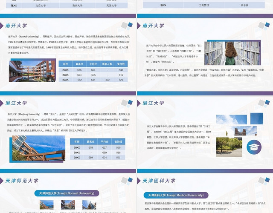Select the tree-lined path photo
The height and width of the screenshot is (213, 273).
point(229,147)
